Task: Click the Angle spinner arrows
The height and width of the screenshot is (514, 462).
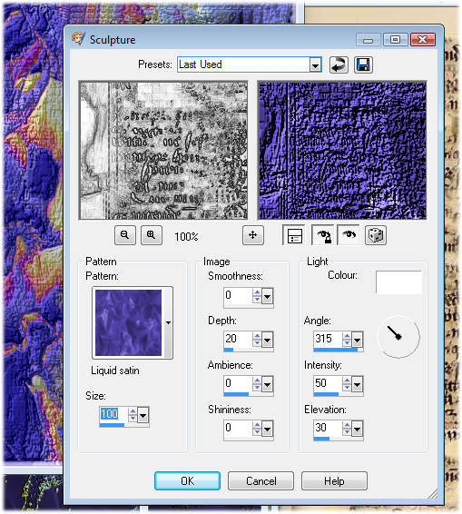Action: point(347,340)
